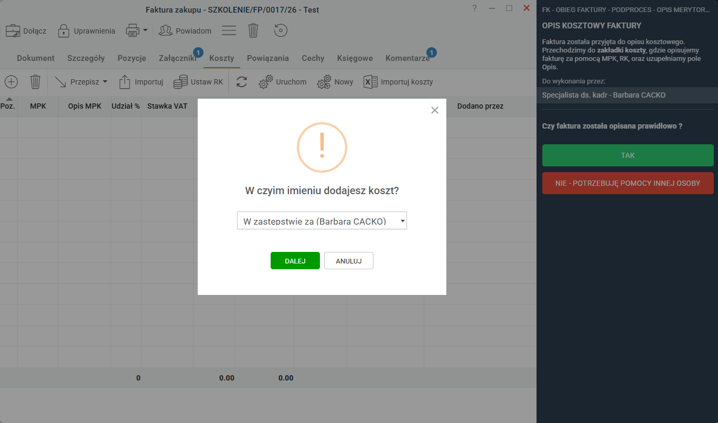Click the ANULUJ button
Image resolution: width=718 pixels, height=423 pixels.
point(349,261)
